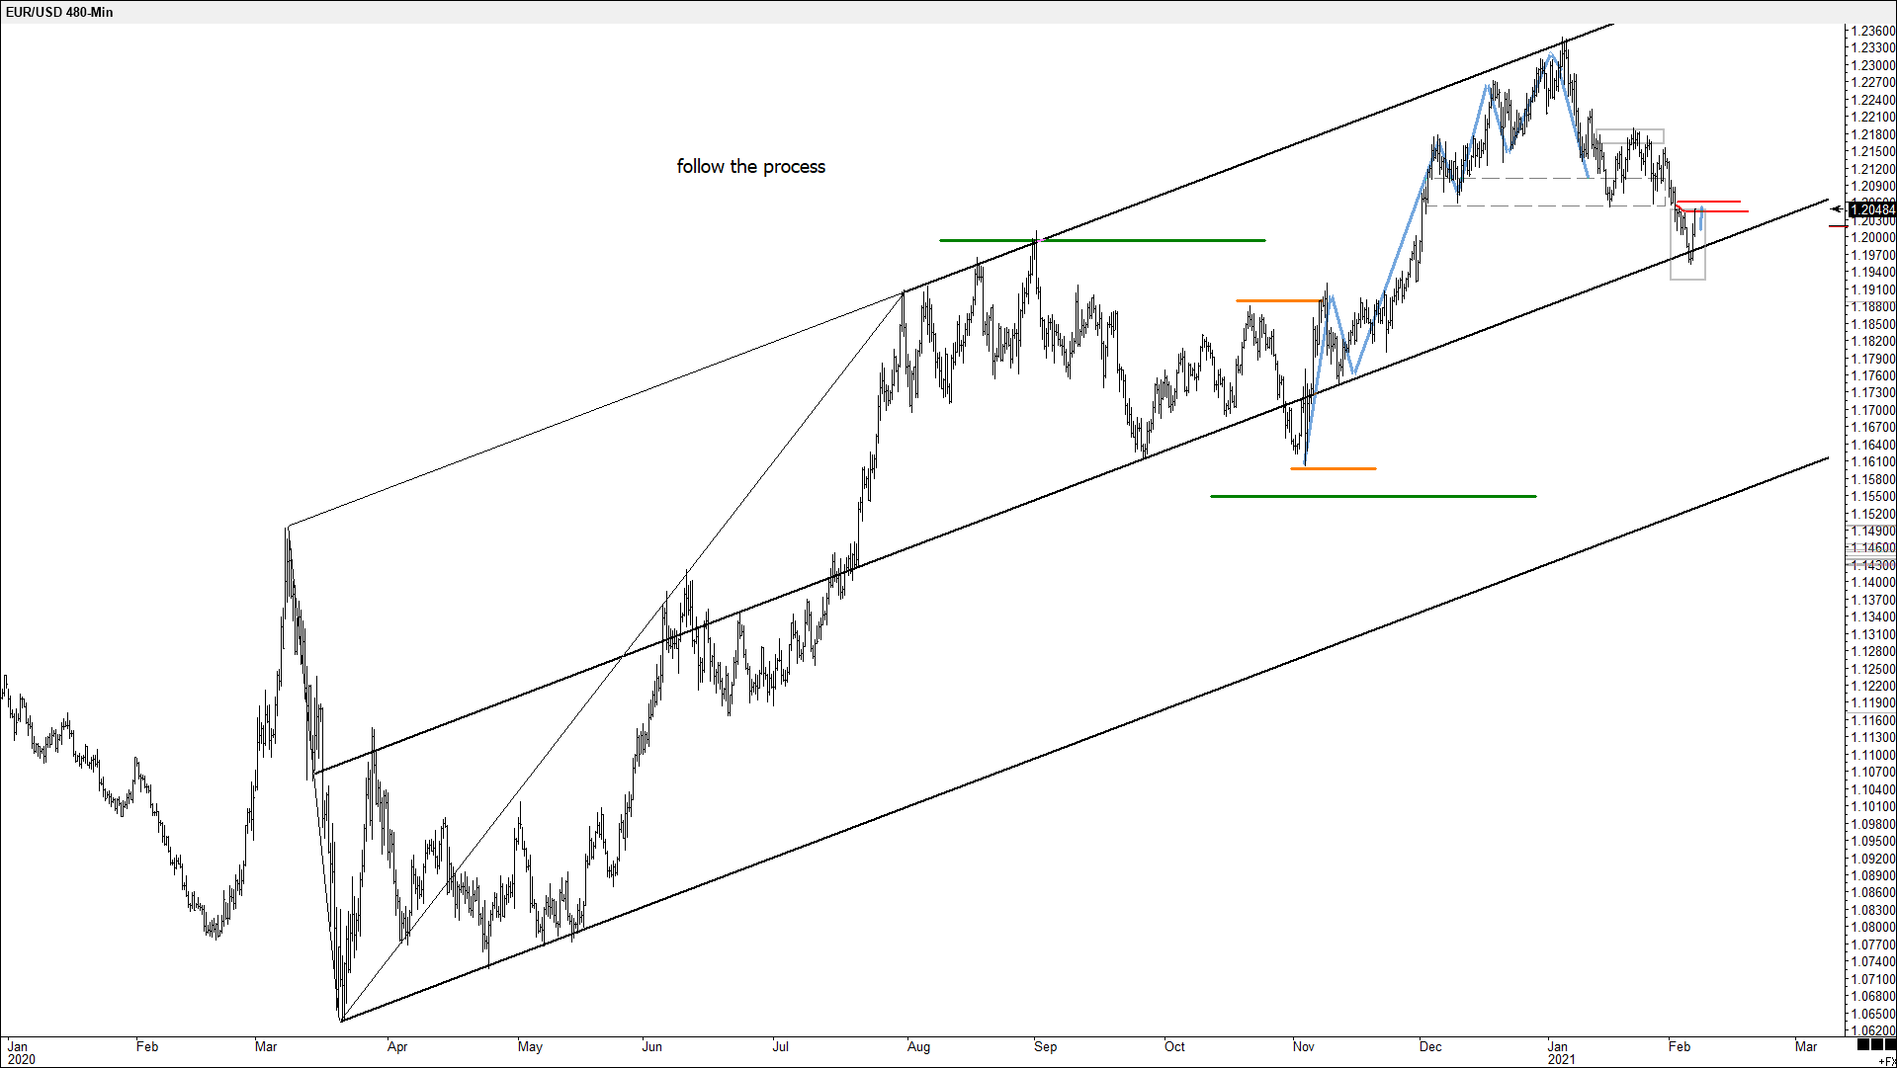1897x1068 pixels.
Task: Click the EUR/USD 480-Min chart title
Action: [x=59, y=12]
